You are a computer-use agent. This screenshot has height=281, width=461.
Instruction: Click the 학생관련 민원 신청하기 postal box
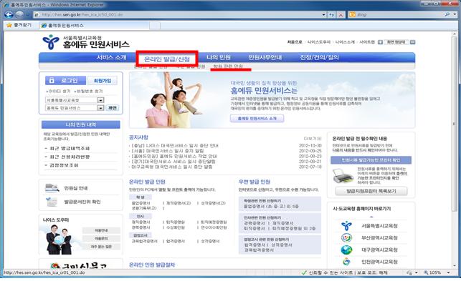280,204
